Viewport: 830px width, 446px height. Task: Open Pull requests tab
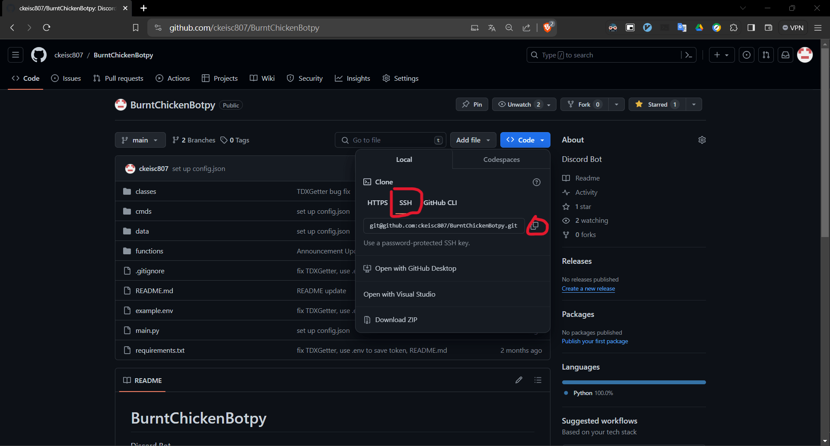pos(118,78)
